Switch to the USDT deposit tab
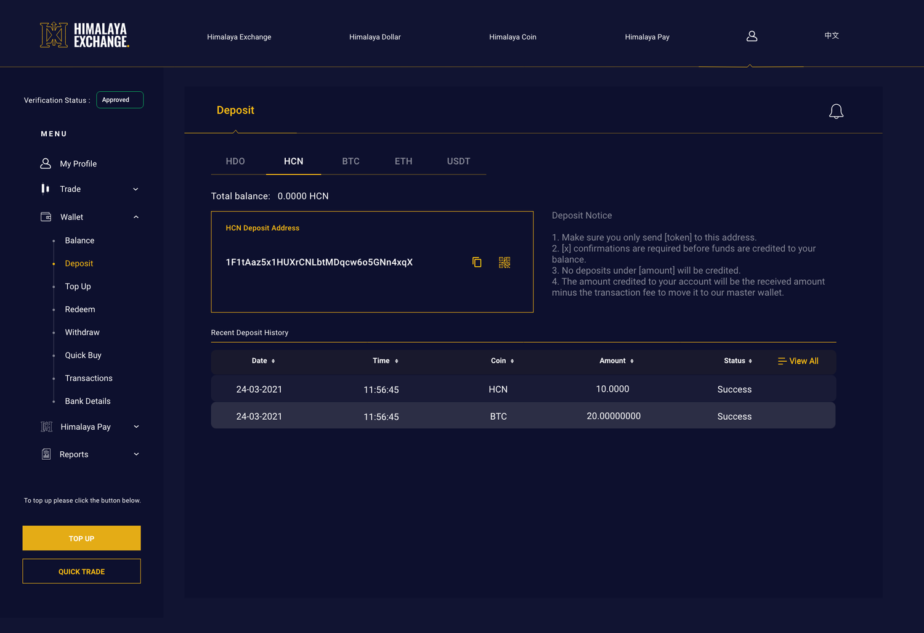The height and width of the screenshot is (633, 924). [458, 161]
